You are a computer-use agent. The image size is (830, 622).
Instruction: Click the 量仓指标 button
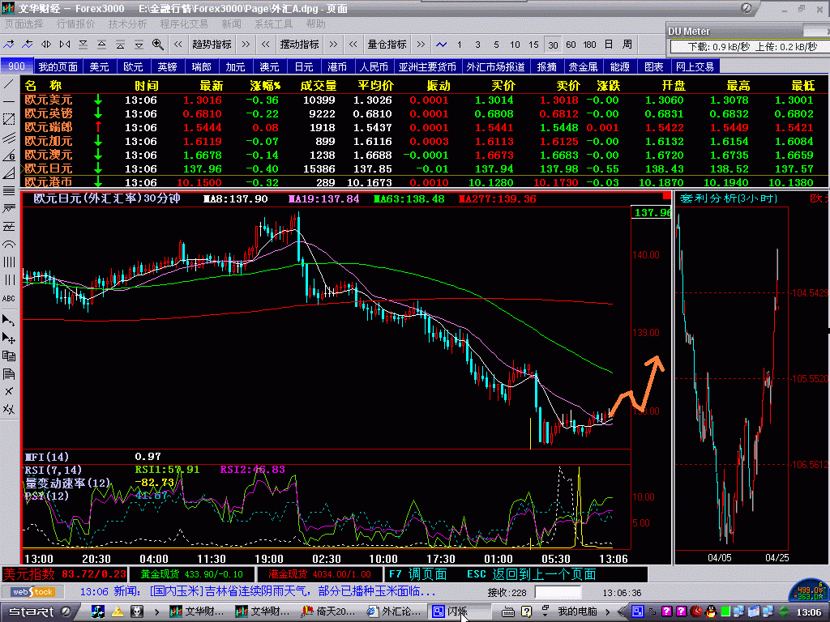click(387, 45)
